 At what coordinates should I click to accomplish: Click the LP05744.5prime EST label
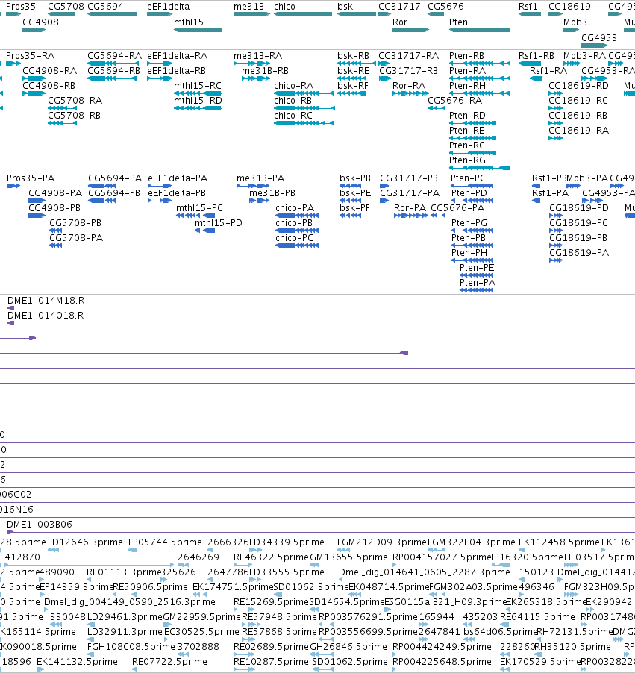click(165, 542)
